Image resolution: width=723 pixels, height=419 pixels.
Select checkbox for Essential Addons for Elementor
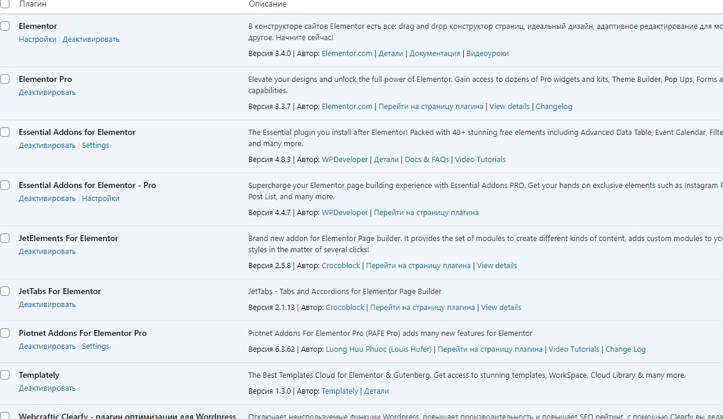[x=5, y=132]
